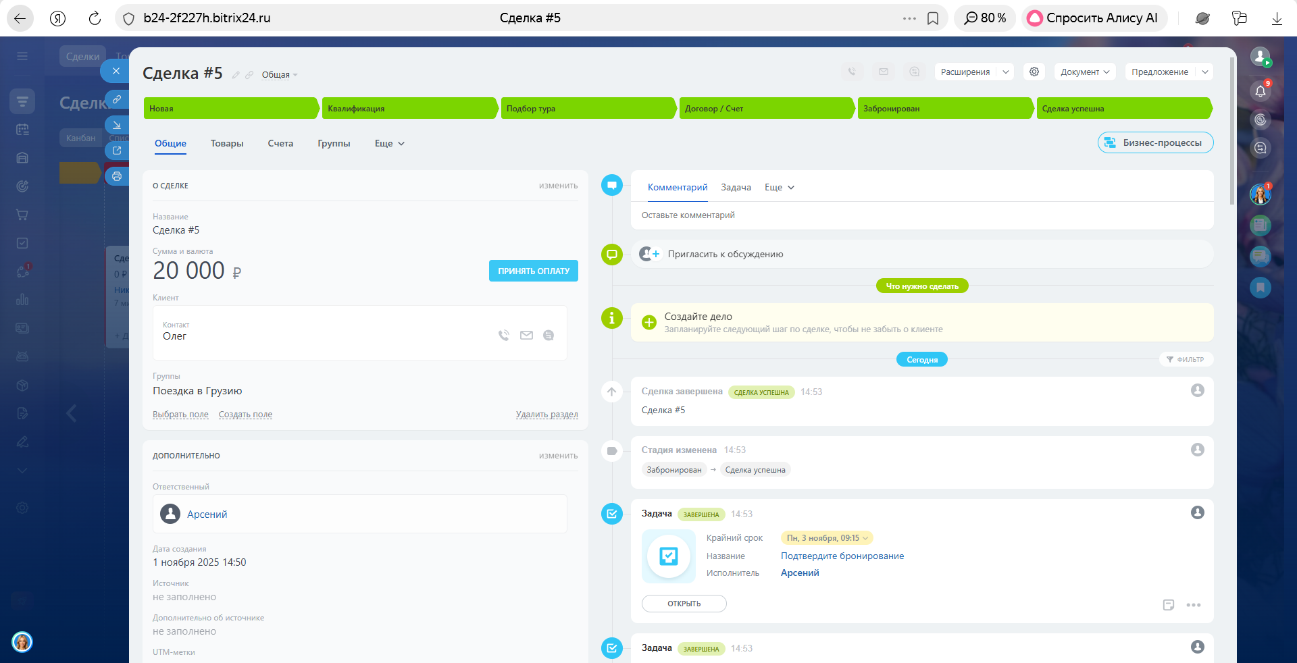
Task: Click bookmark icon in right sidebar
Action: (1261, 288)
